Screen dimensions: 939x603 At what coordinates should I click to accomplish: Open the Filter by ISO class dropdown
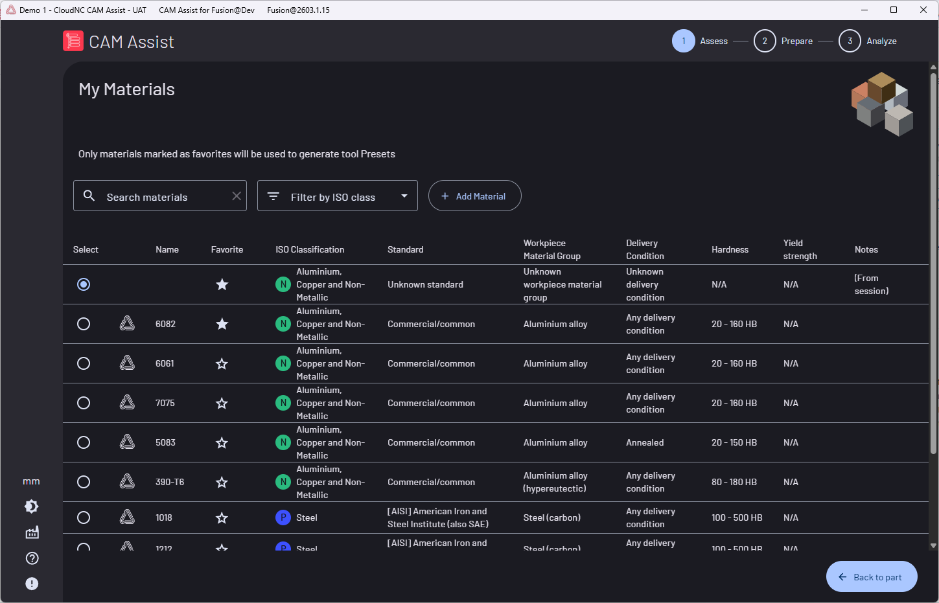(x=338, y=196)
